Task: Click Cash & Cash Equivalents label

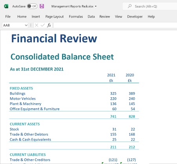Action: pyautogui.click(x=30, y=140)
